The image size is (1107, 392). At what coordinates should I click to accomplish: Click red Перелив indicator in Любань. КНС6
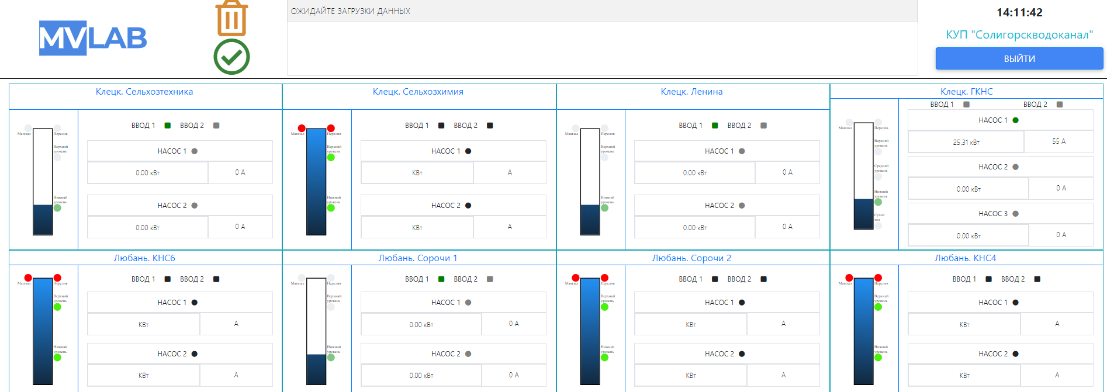[57, 278]
